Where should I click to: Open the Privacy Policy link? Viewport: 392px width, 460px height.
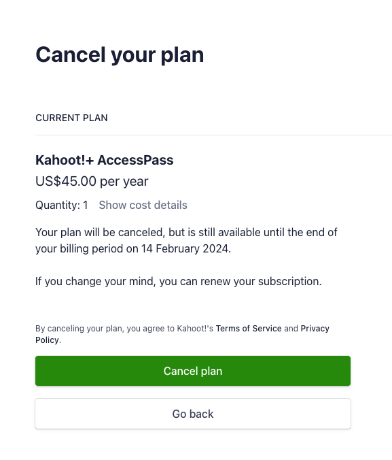tap(182, 334)
